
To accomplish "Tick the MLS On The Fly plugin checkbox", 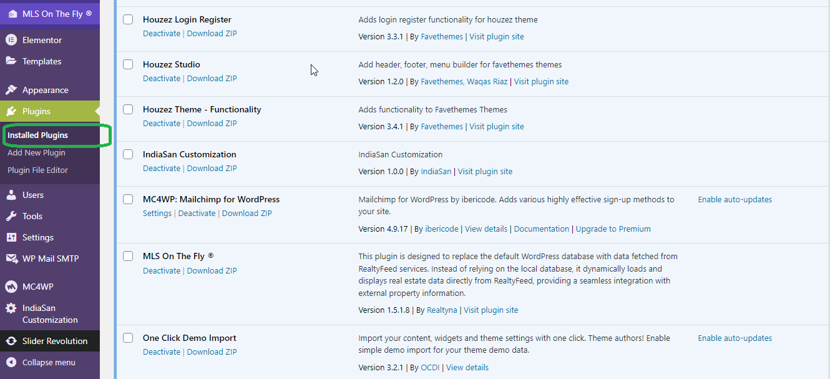I will 128,256.
